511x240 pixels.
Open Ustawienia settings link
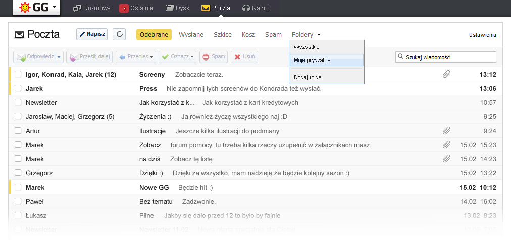(483, 35)
